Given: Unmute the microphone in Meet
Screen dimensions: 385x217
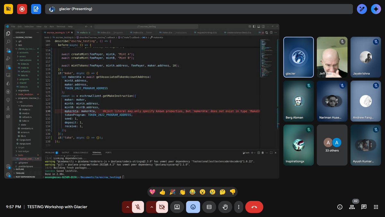Looking at the screenshot, I should (138, 207).
